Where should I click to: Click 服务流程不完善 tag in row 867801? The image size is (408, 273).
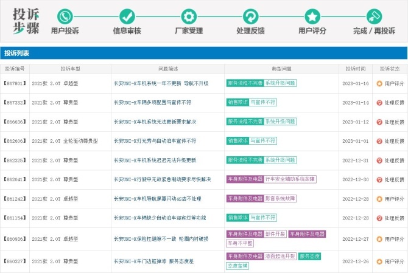pyautogui.click(x=245, y=83)
